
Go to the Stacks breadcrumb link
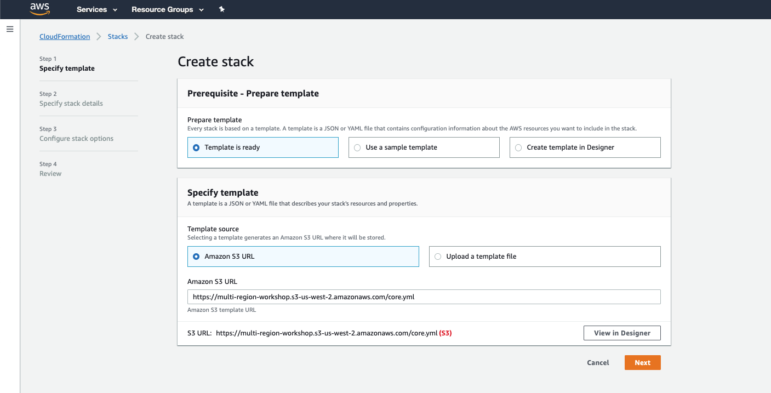point(118,37)
